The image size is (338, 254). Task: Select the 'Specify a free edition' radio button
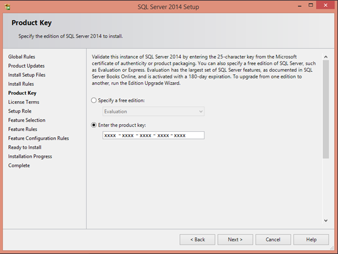(x=93, y=100)
